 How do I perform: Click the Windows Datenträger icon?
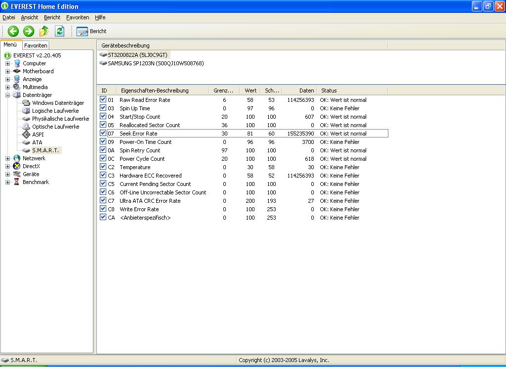(26, 103)
